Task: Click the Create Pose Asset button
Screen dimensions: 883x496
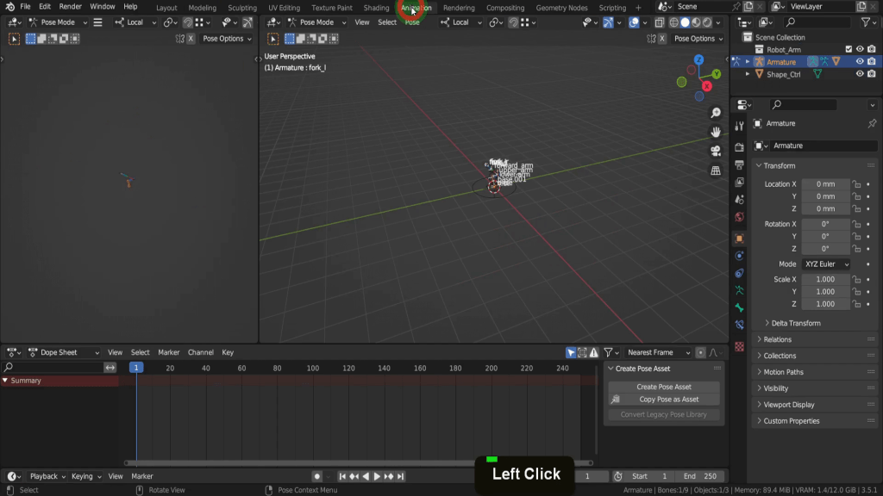Action: click(x=663, y=387)
